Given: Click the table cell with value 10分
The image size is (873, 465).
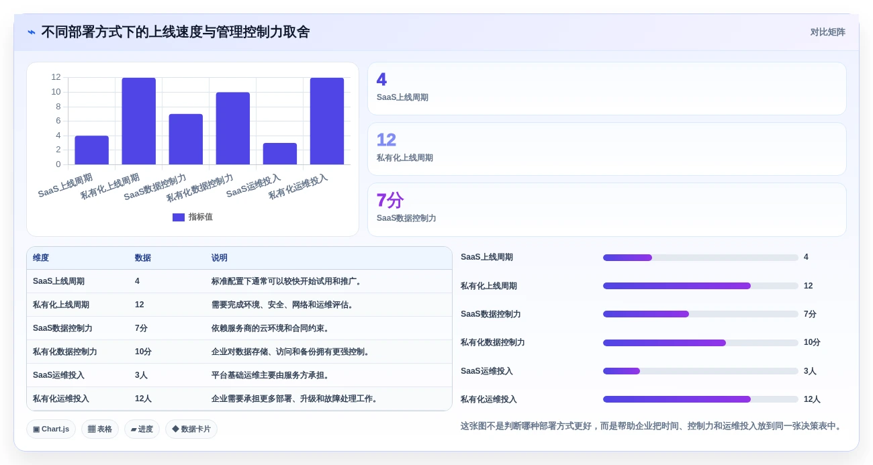Looking at the screenshot, I should (x=143, y=352).
